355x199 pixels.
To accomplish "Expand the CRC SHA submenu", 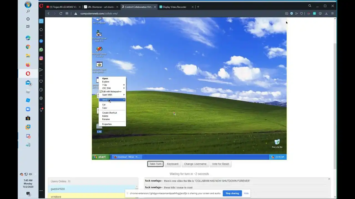I will pyautogui.click(x=112, y=88).
